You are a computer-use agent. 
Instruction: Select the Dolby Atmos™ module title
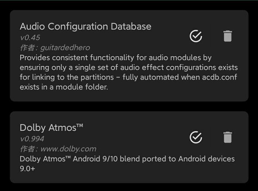click(x=51, y=128)
